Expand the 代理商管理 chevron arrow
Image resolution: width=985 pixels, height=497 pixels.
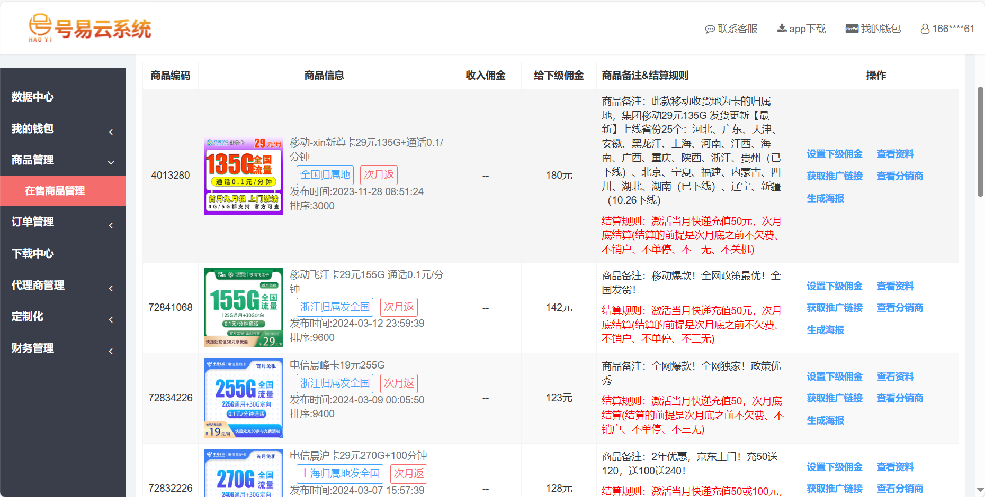coord(111,289)
